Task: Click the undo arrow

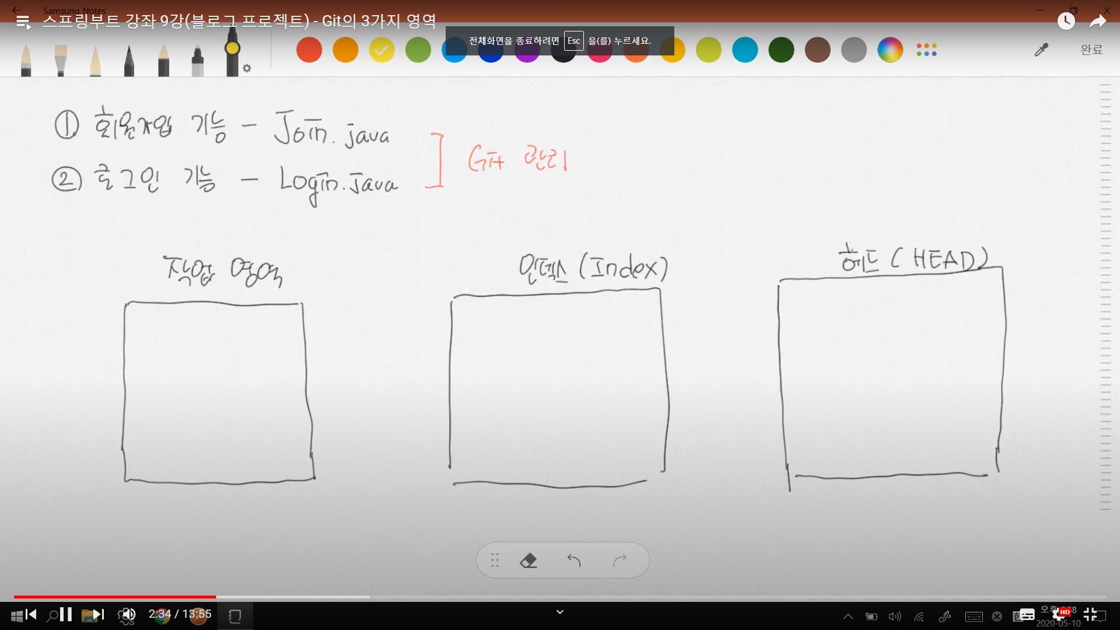Action: coord(574,561)
